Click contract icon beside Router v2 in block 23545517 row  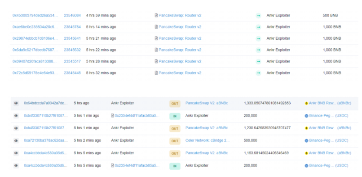tap(156, 61)
